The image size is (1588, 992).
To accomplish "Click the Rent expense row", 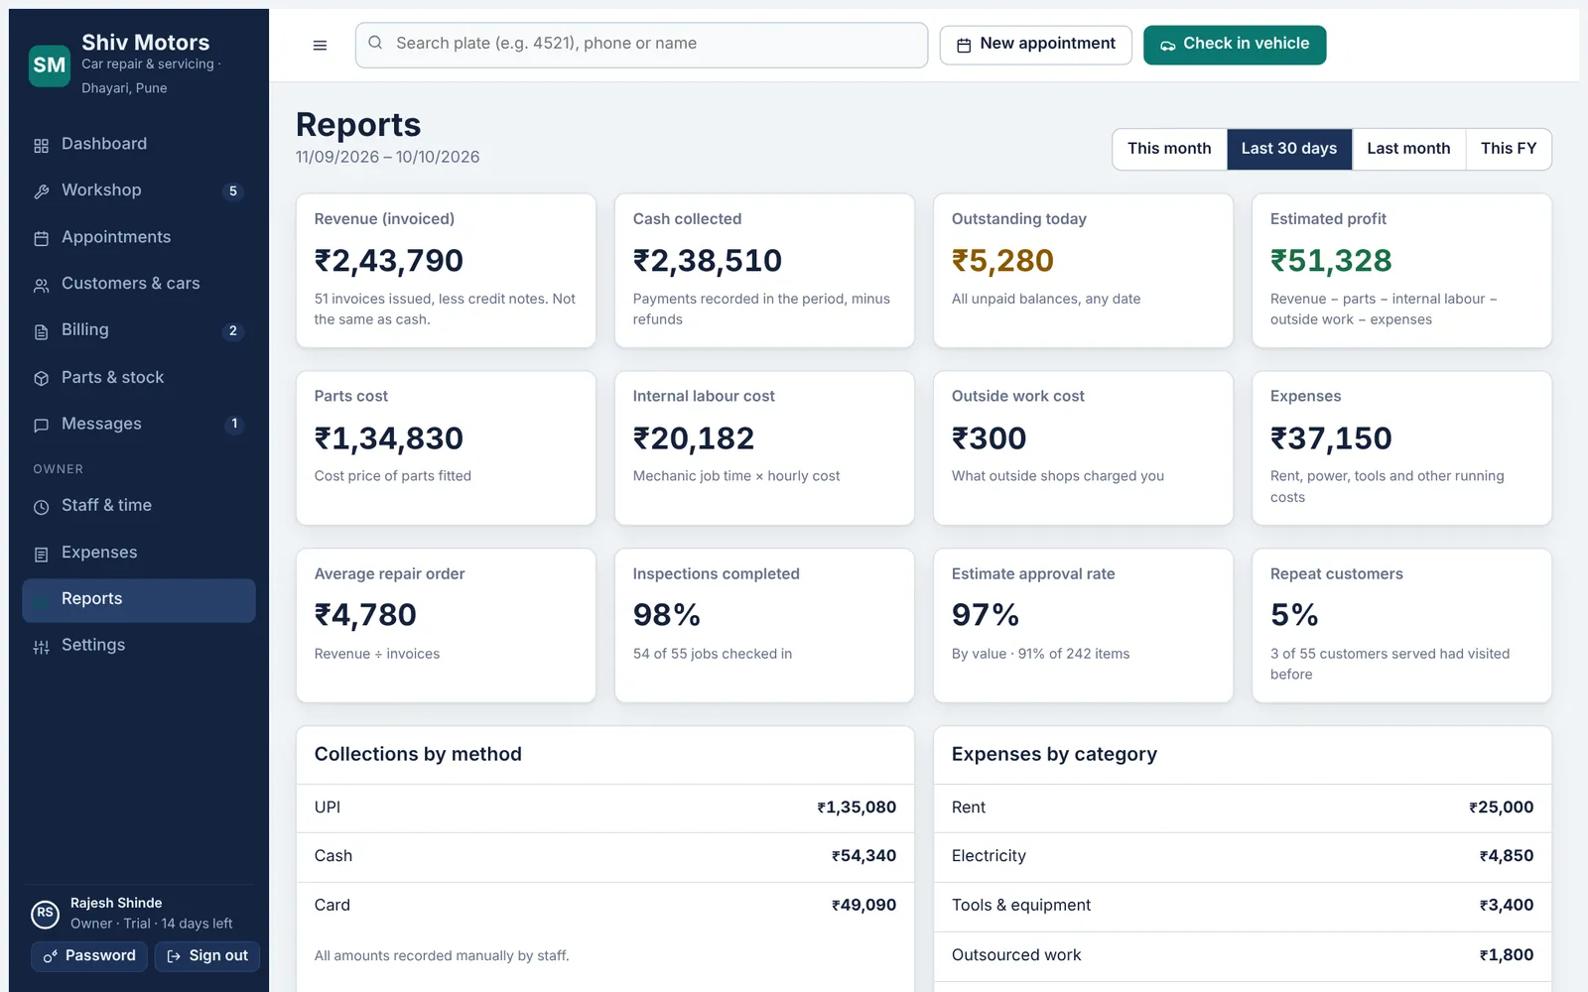I will (x=1243, y=808).
